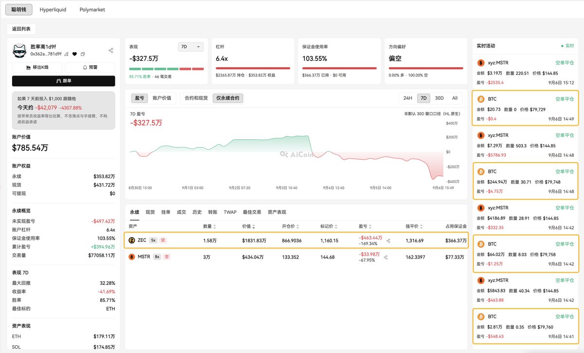Screen dimensions: 584x353
Task: Select the 仅永续合约 chart scope
Action: pyautogui.click(x=228, y=98)
